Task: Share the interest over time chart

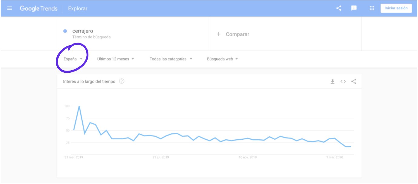Action: [x=353, y=81]
